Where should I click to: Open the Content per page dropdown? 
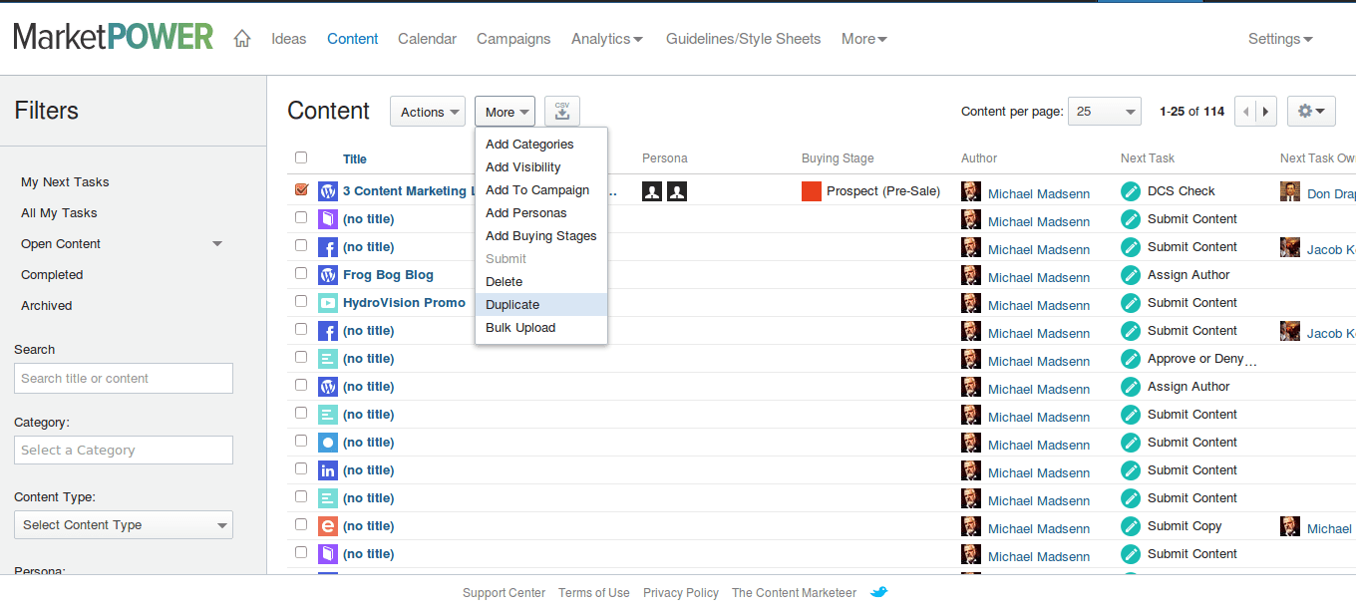coord(1104,112)
